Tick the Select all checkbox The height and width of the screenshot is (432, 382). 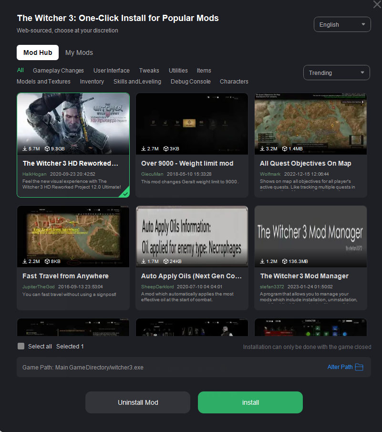tap(21, 347)
